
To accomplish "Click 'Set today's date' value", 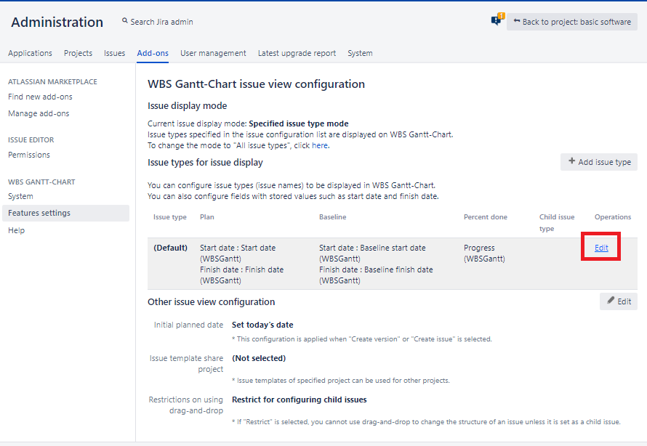I will tap(262, 325).
